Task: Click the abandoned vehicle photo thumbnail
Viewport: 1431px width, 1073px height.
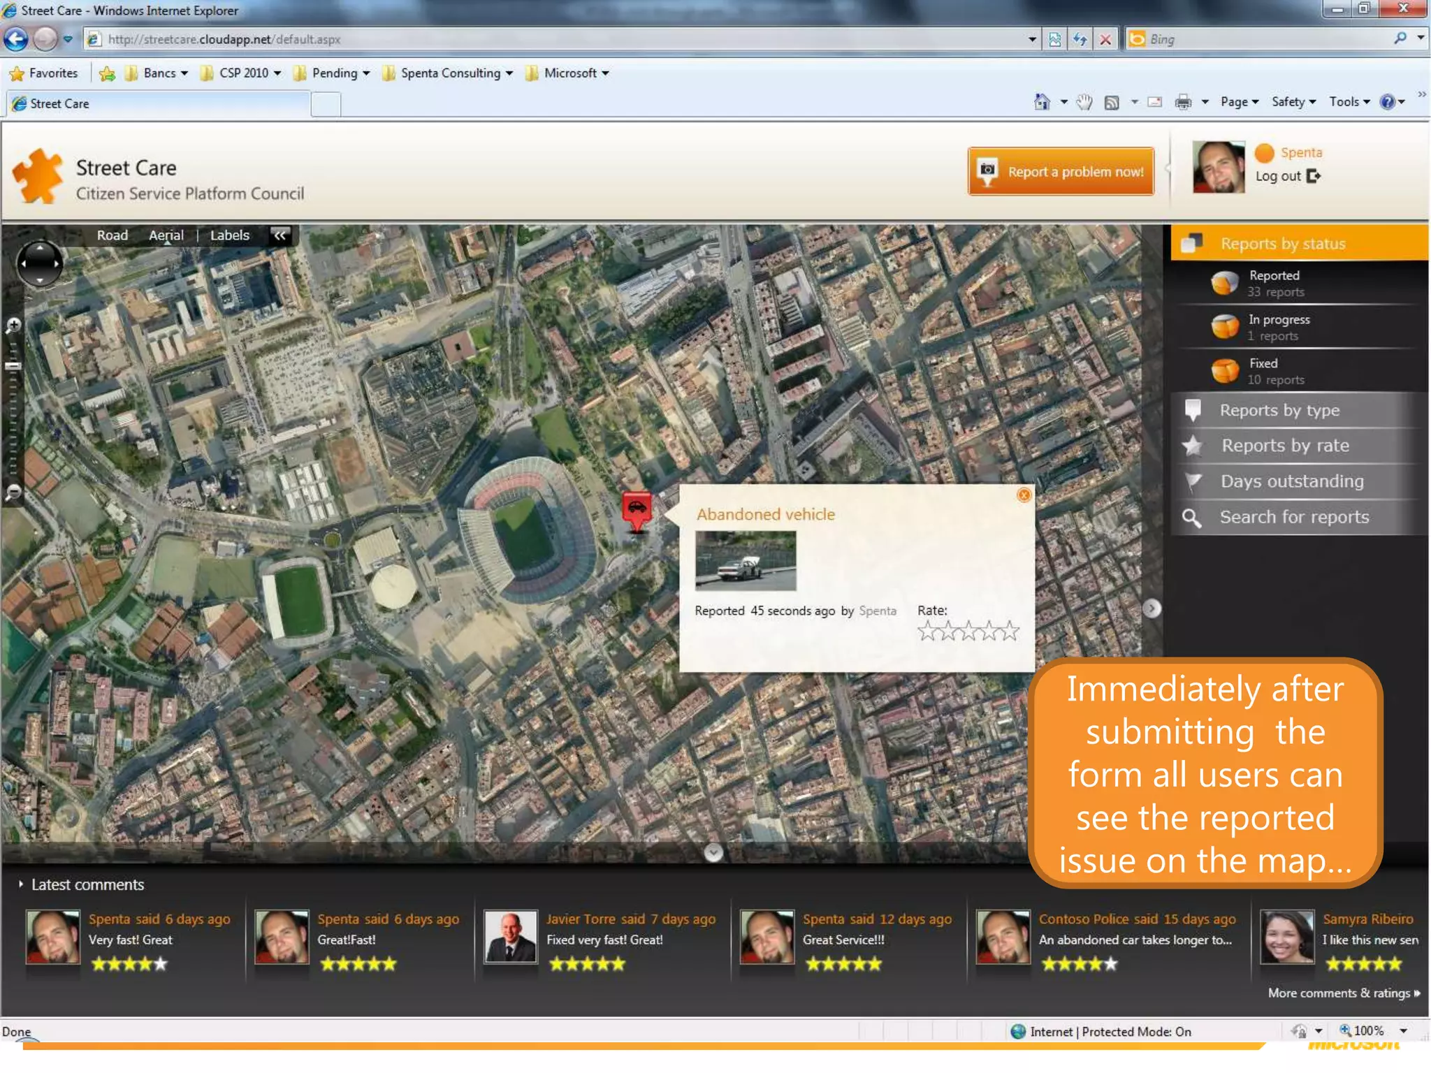Action: click(x=746, y=561)
